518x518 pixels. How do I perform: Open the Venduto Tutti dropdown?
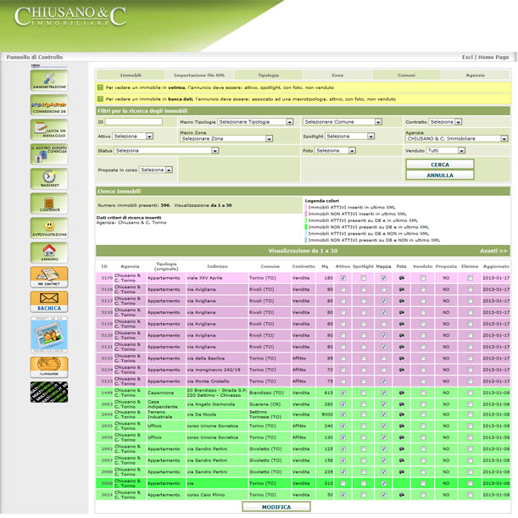[446, 151]
